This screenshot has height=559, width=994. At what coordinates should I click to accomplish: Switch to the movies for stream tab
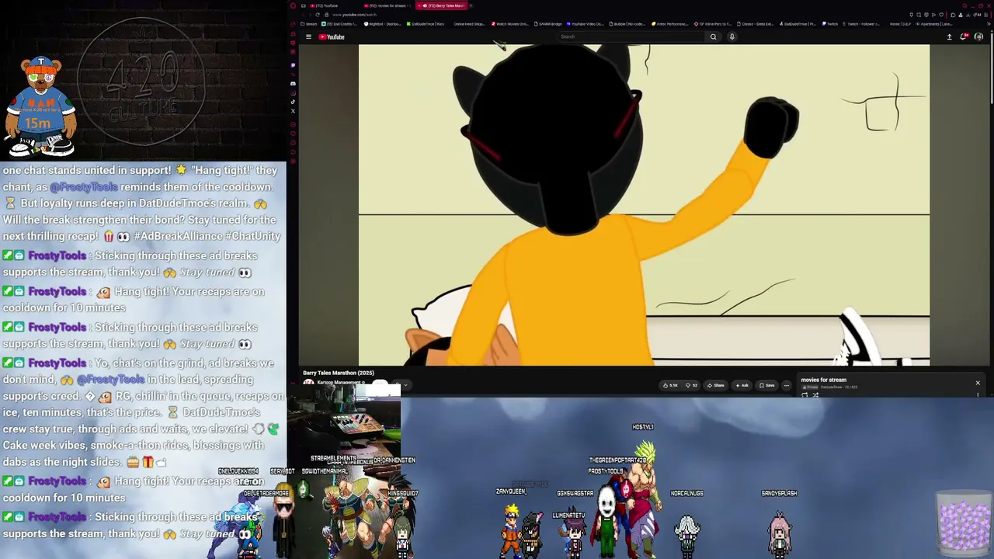(387, 5)
